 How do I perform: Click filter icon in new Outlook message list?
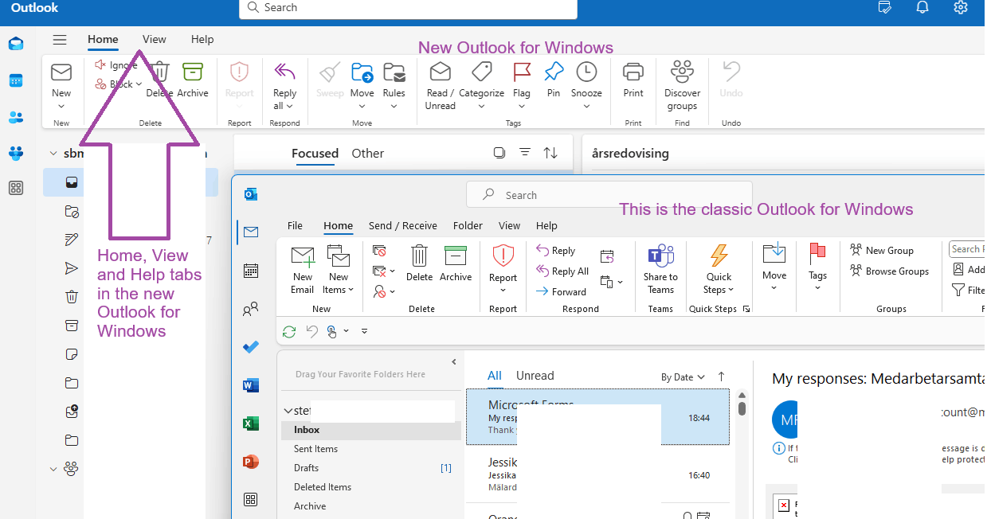pyautogui.click(x=524, y=153)
